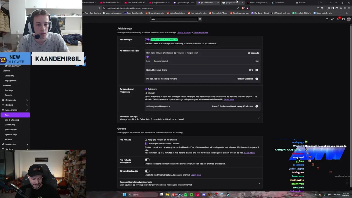Image resolution: width=352 pixels, height=198 pixels.
Task: Click the share icon in the address bar
Action: coord(238,8)
